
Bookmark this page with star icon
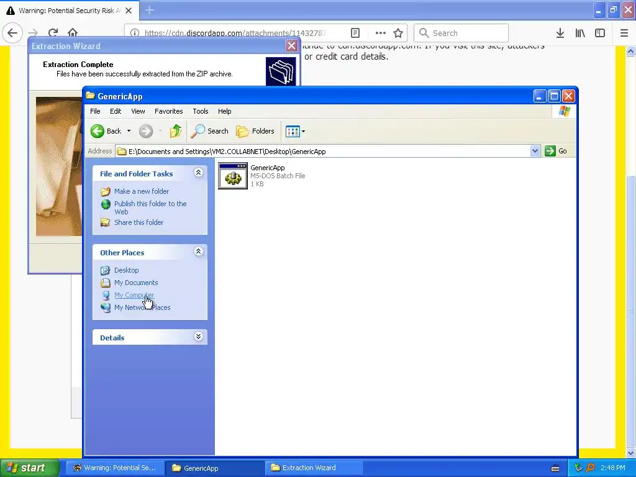pyautogui.click(x=398, y=33)
